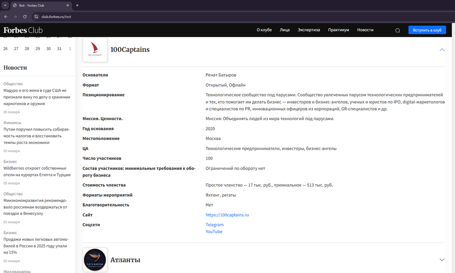Open the https://100captains.ru link
The height and width of the screenshot is (273, 455).
click(227, 215)
